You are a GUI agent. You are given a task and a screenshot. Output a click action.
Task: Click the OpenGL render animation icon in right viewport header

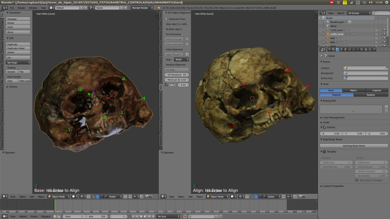(x=304, y=197)
